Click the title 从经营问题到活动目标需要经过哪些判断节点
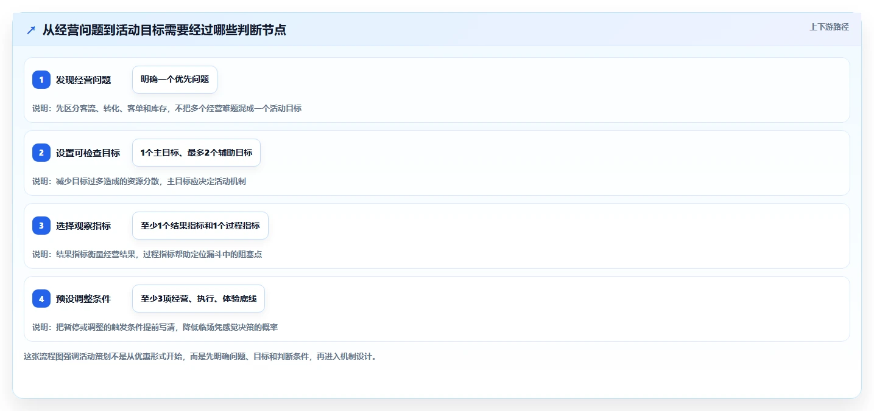This screenshot has height=411, width=874. pos(164,30)
